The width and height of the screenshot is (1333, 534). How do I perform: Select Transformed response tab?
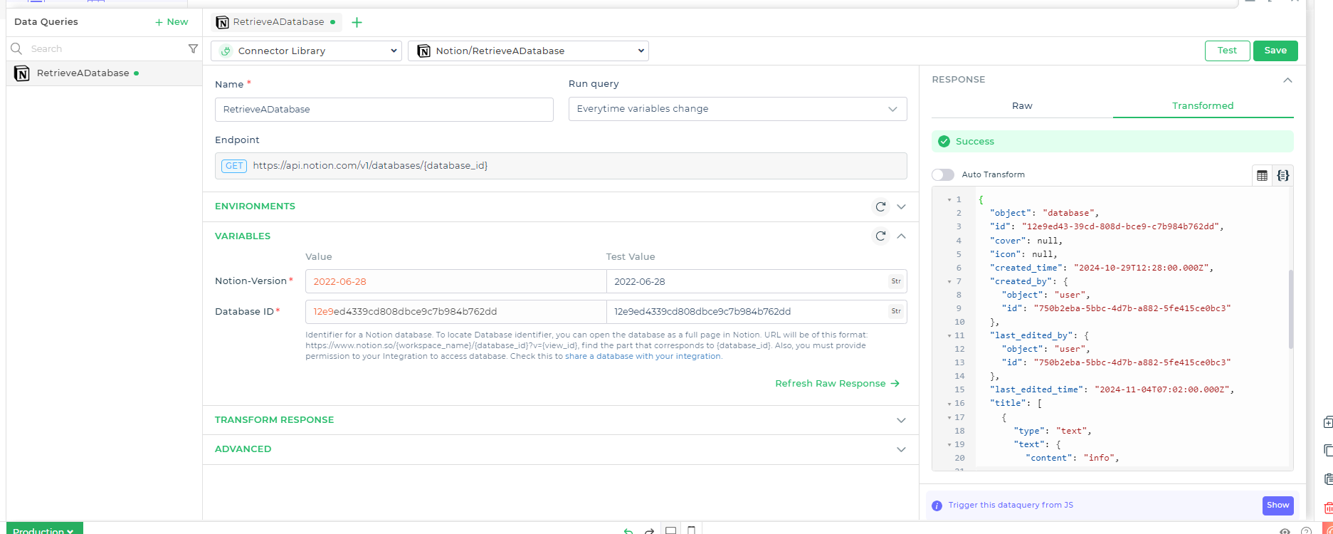pos(1203,105)
